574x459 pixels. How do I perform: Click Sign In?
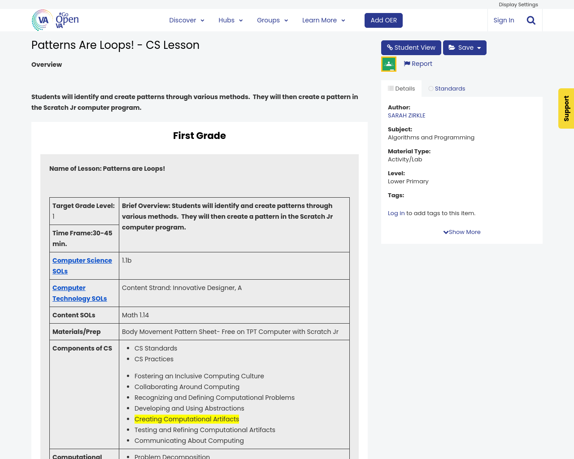504,20
